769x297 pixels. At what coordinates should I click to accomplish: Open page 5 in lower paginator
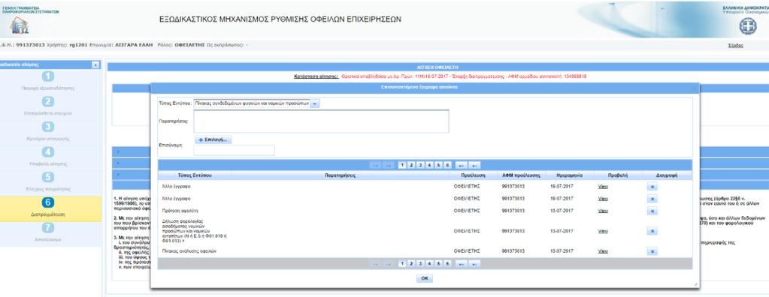[438, 264]
